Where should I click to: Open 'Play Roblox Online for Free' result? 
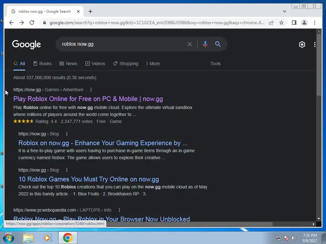click(88, 99)
